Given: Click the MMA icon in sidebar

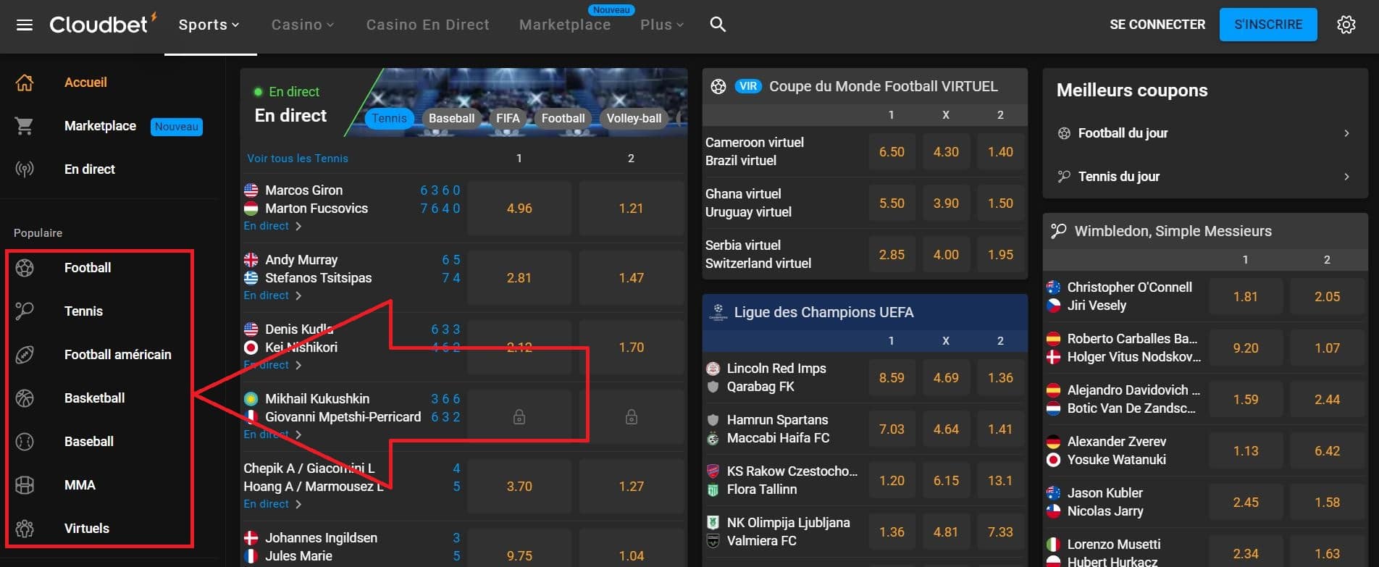Looking at the screenshot, I should coord(25,485).
